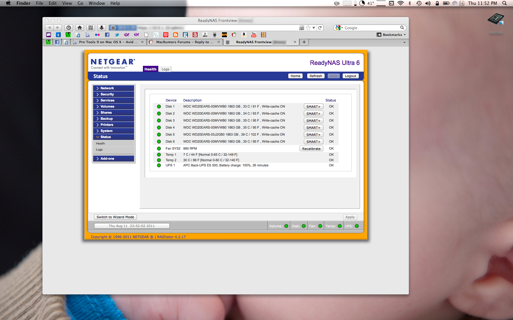513x320 pixels.
Task: Click the Recalibrate fan button
Action: (x=311, y=149)
